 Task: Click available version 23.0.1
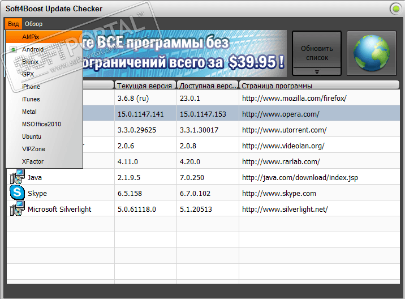(x=190, y=99)
